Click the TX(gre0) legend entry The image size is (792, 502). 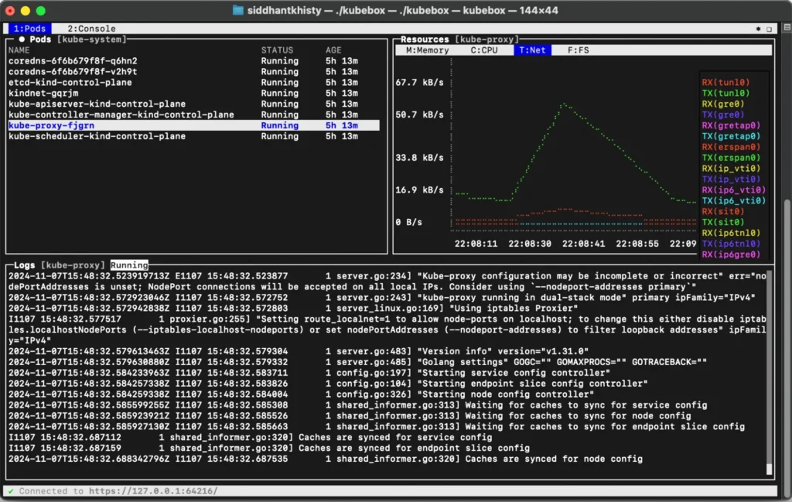click(x=723, y=114)
